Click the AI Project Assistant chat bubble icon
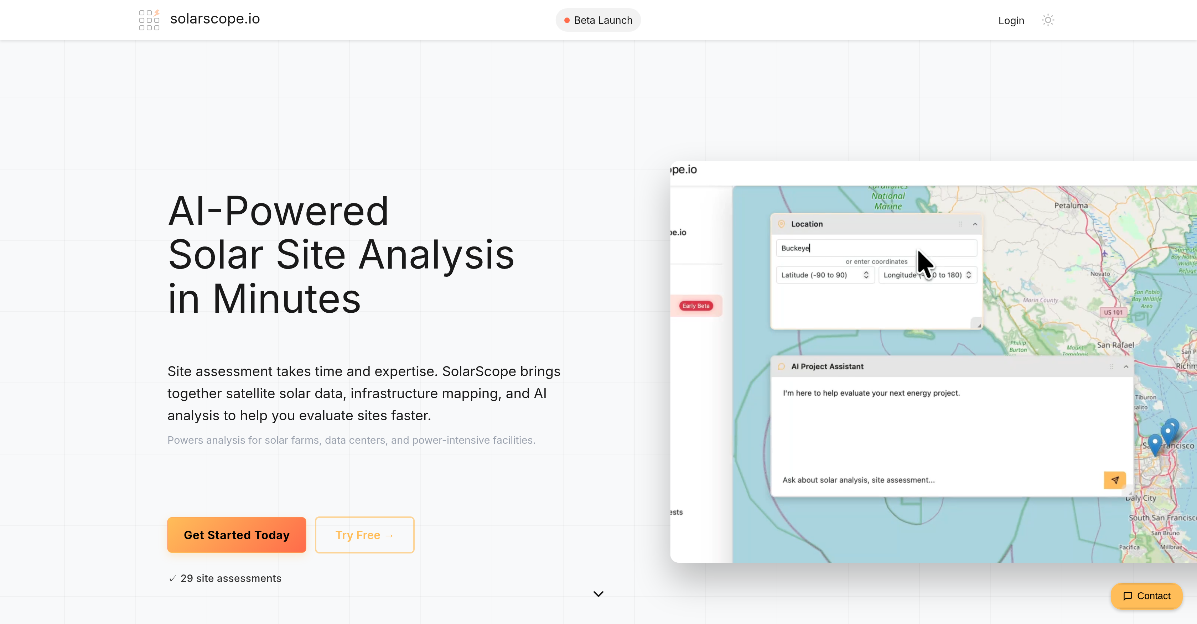The width and height of the screenshot is (1197, 624). pyautogui.click(x=782, y=366)
